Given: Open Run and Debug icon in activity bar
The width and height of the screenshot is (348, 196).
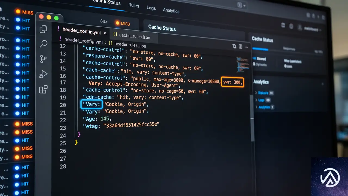Looking at the screenshot, I should coord(43,74).
